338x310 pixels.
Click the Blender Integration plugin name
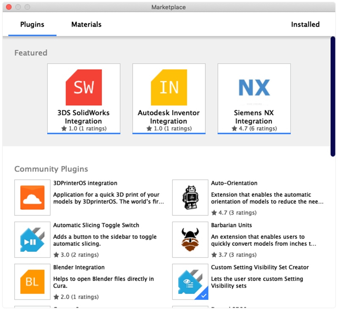pyautogui.click(x=79, y=267)
